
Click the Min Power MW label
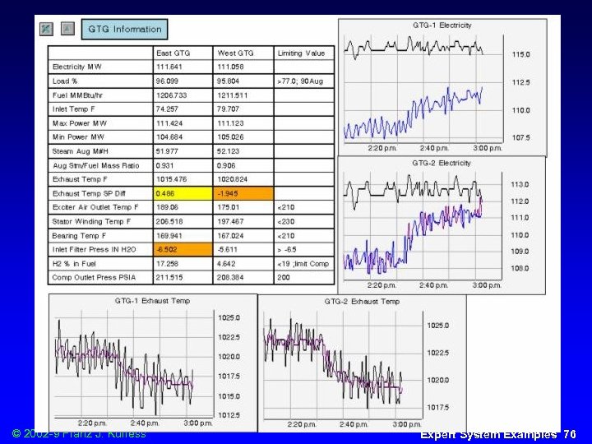78,137
